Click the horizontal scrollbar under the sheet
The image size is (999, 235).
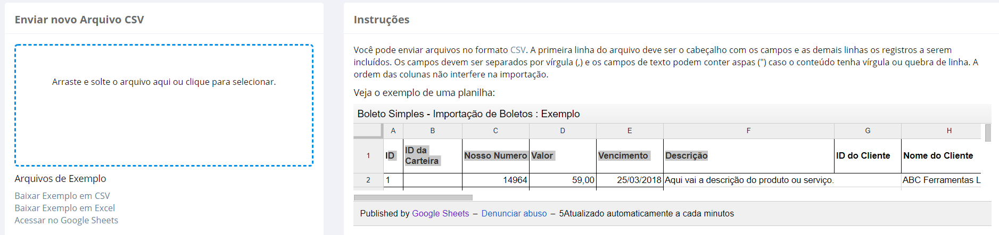(x=413, y=197)
